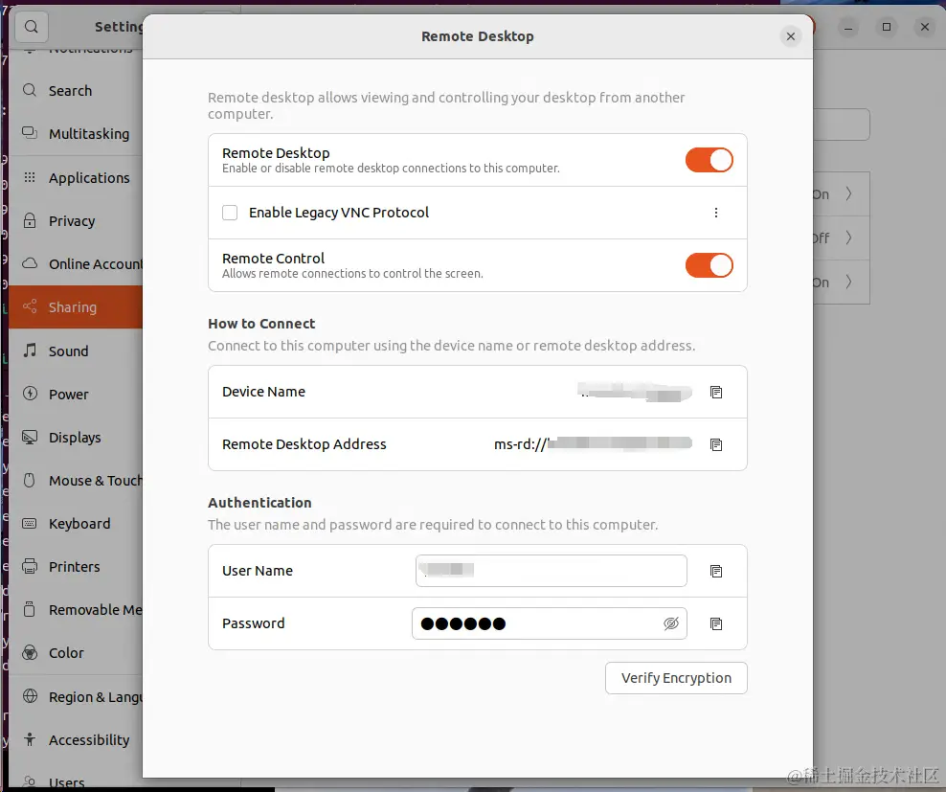Copy the Remote Desktop Address
The width and height of the screenshot is (946, 792).
coord(716,445)
